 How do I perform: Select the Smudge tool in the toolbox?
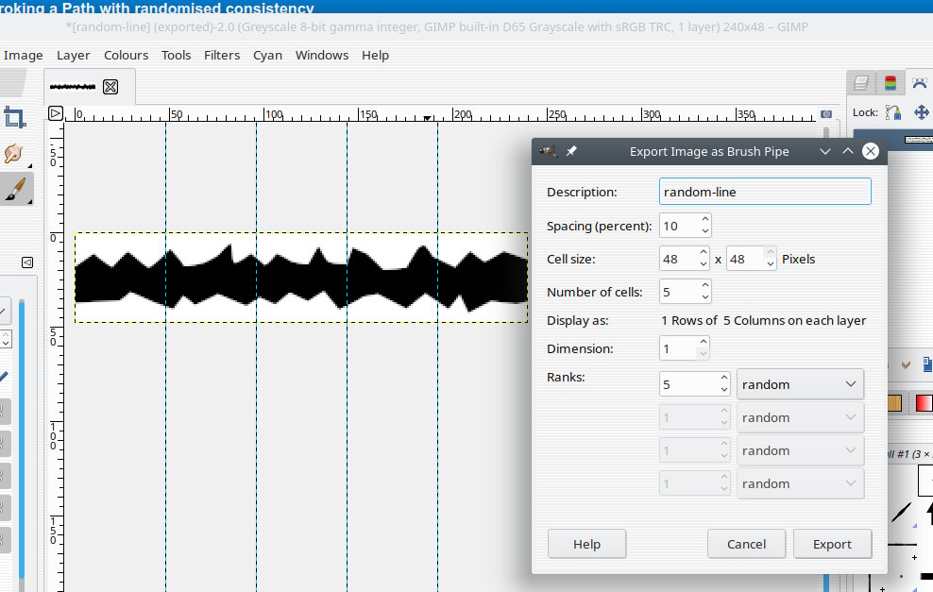tap(14, 154)
